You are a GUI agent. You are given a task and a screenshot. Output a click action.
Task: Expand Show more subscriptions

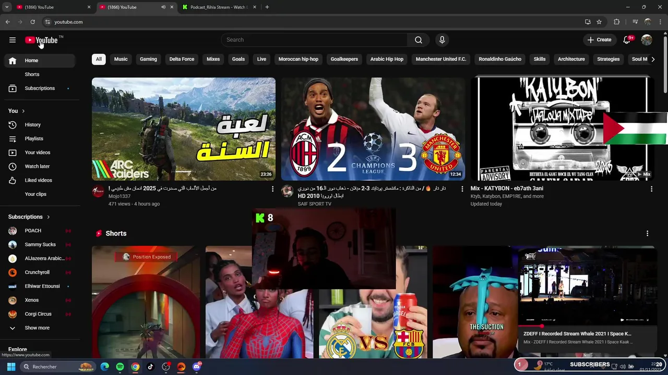(39, 328)
